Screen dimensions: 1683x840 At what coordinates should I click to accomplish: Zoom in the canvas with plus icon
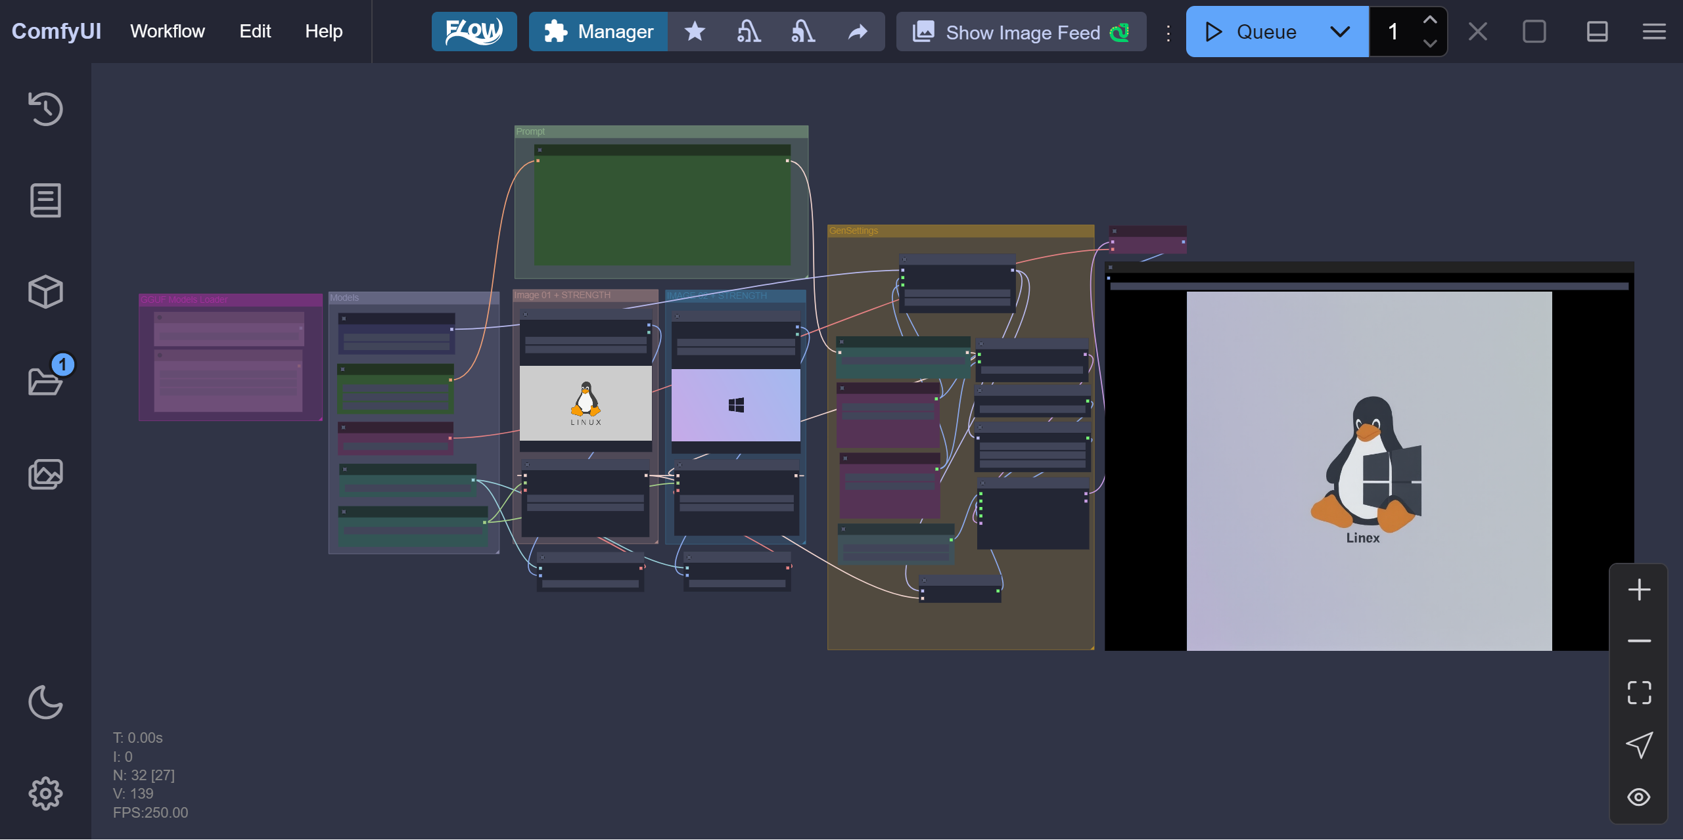(1639, 589)
